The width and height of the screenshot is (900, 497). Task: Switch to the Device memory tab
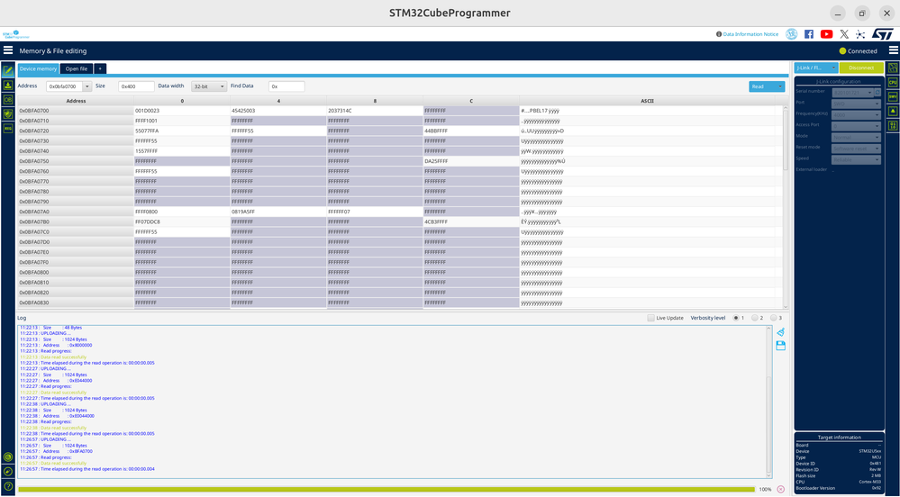tap(39, 68)
